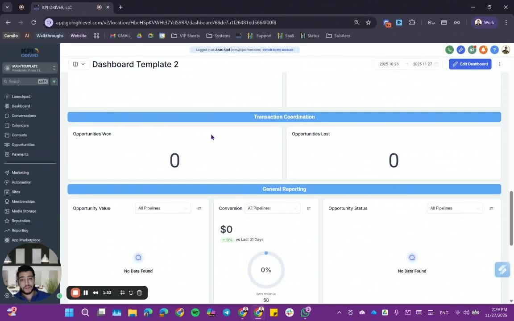Click the end date 2025-11-27 field
The height and width of the screenshot is (321, 514).
(422, 64)
